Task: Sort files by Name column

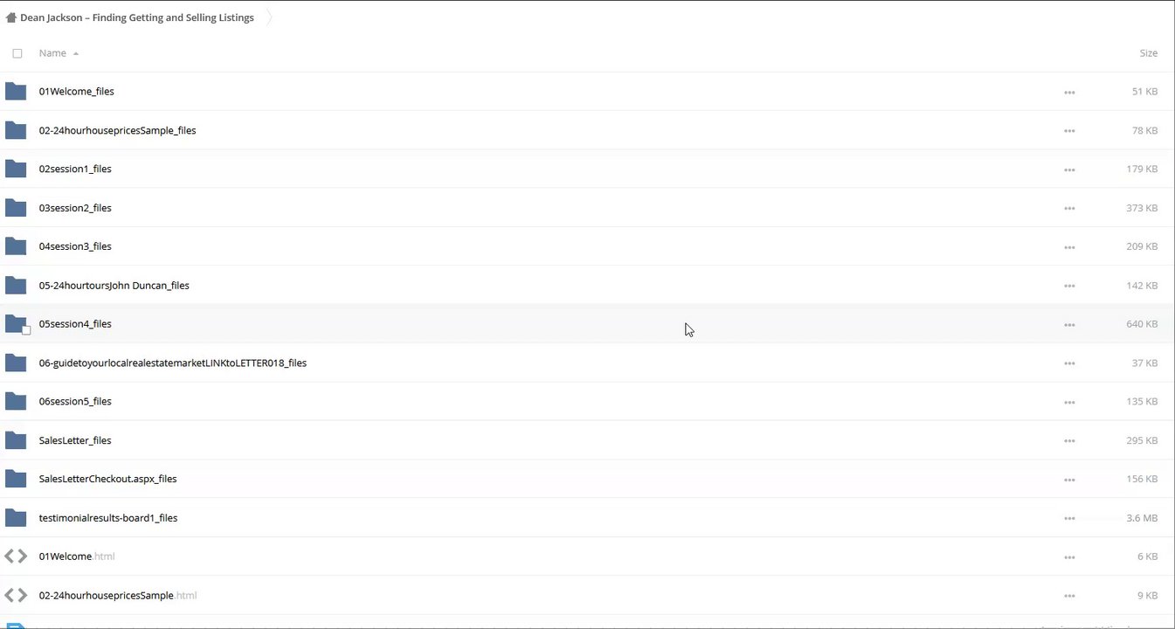Action: [x=52, y=53]
